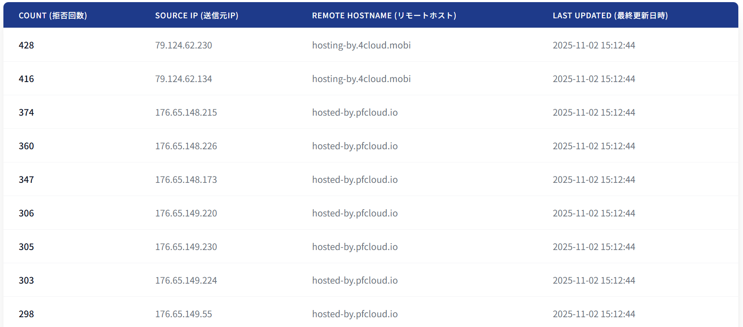Select IP address 176.65.149.230
This screenshot has height=327, width=743.
click(x=186, y=247)
